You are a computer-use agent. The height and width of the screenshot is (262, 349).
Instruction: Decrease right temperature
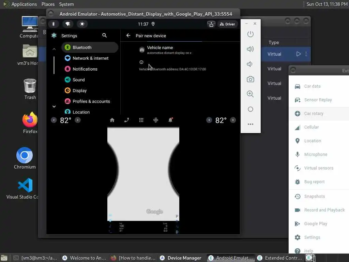tap(209, 120)
